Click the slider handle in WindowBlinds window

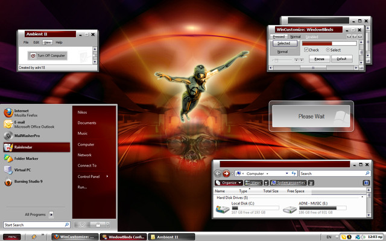point(276,60)
